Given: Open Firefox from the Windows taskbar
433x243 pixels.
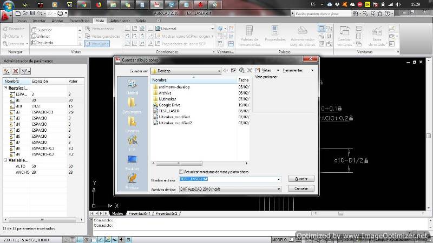Looking at the screenshot, I should (99, 5).
